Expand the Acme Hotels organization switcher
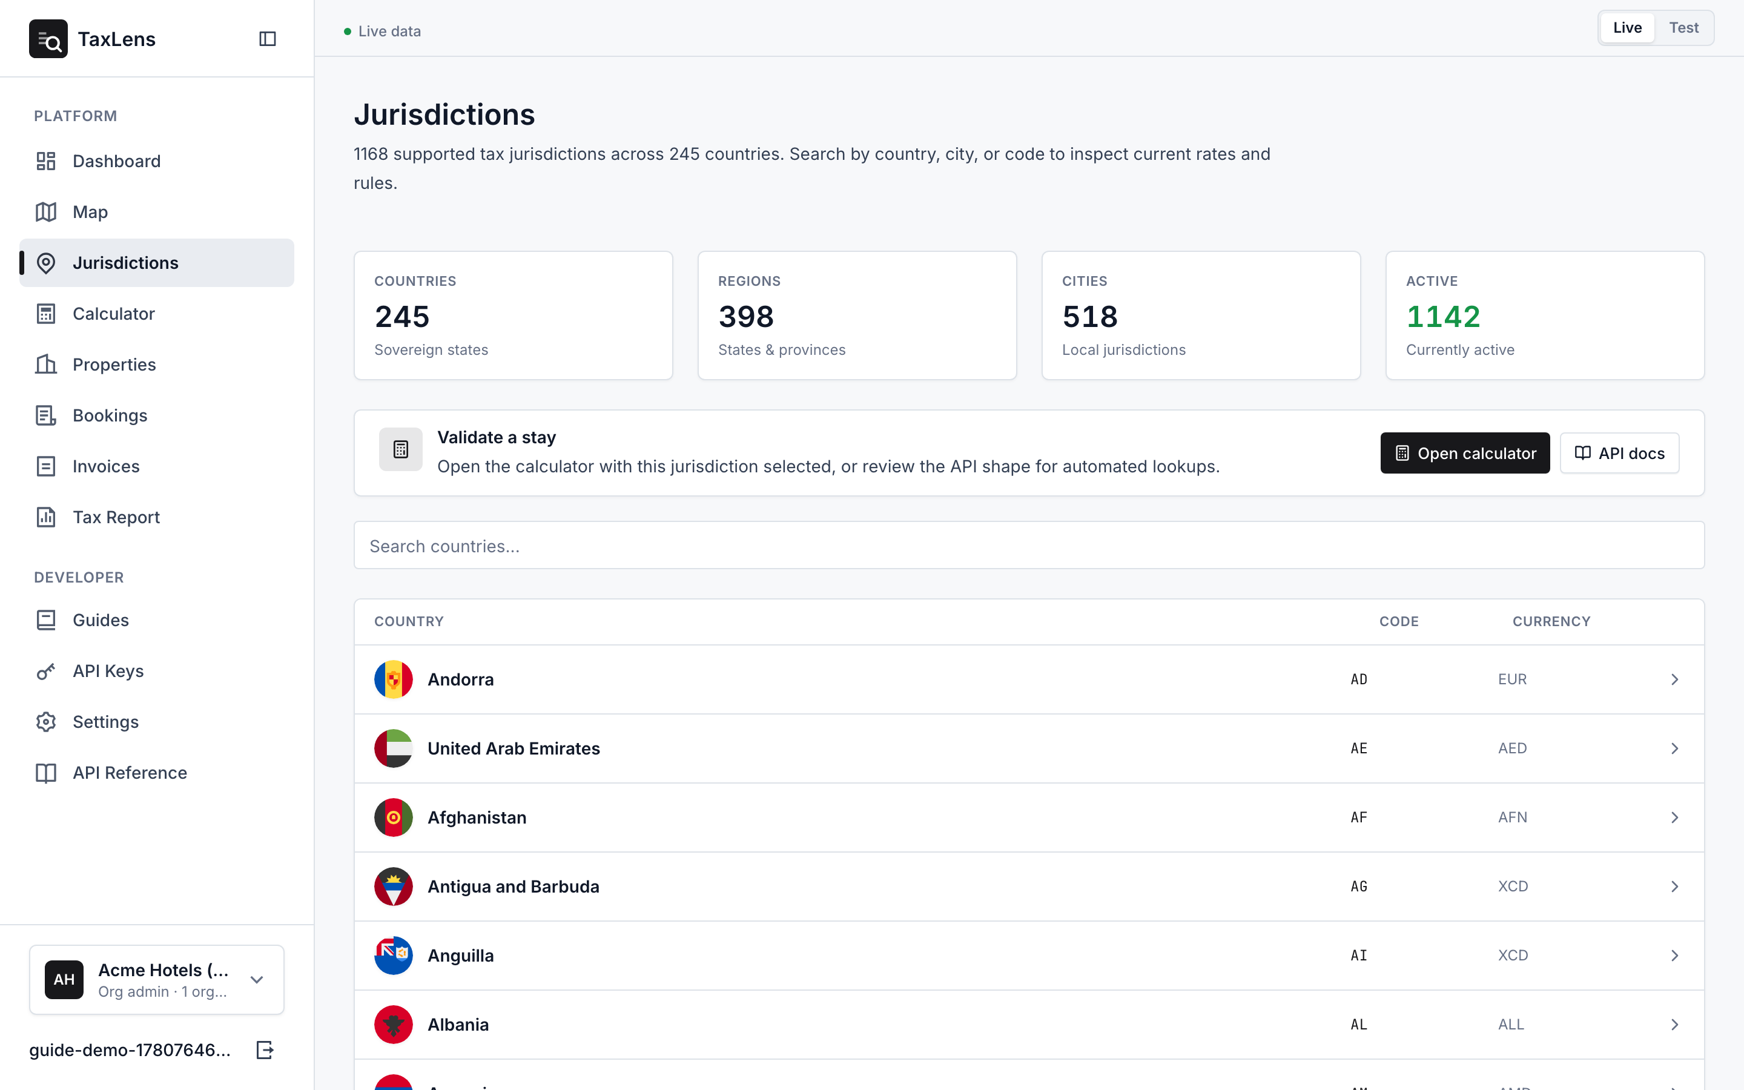The image size is (1744, 1090). click(156, 980)
